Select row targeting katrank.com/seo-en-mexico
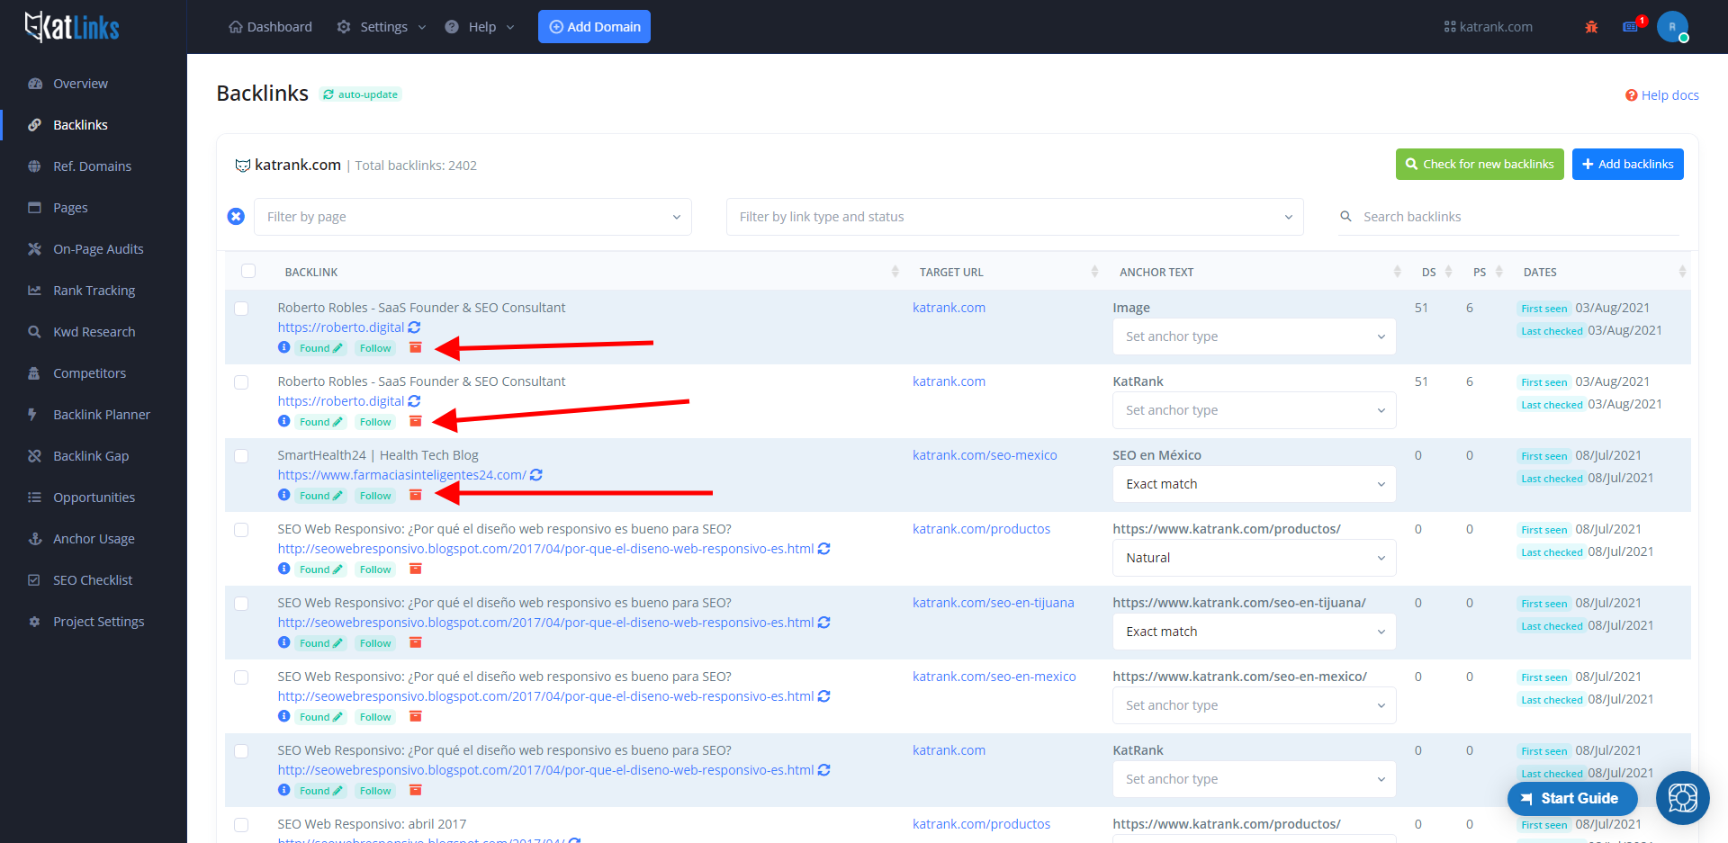1728x843 pixels. coord(241,677)
